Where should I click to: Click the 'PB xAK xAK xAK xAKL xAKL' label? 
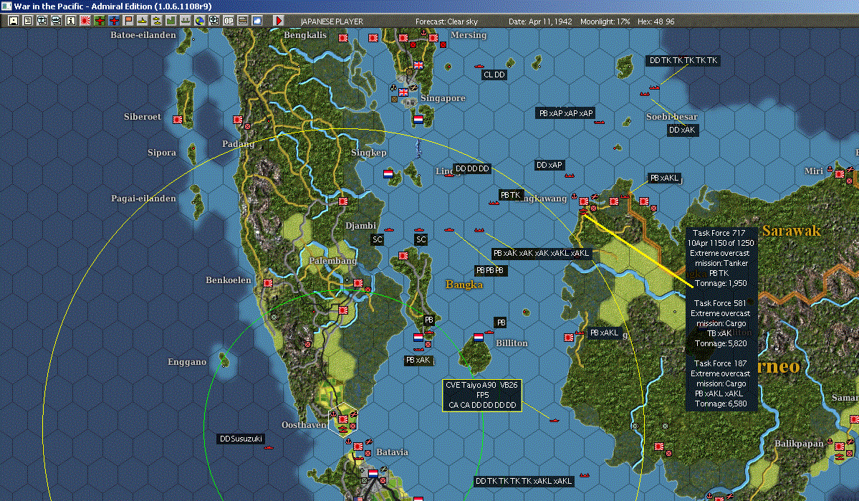541,253
